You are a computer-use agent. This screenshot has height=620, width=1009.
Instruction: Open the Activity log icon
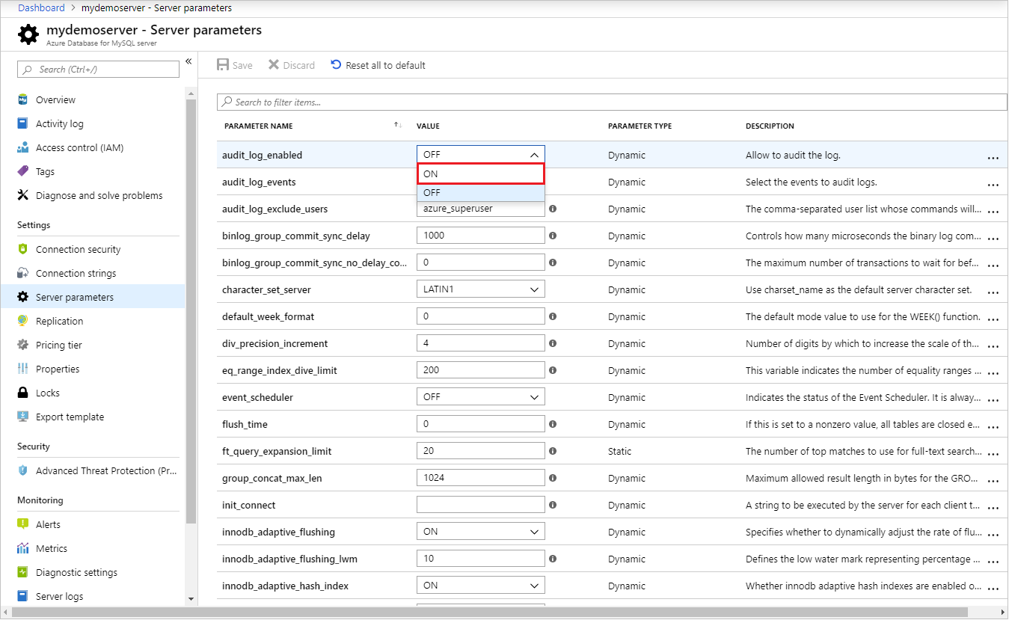[x=22, y=123]
